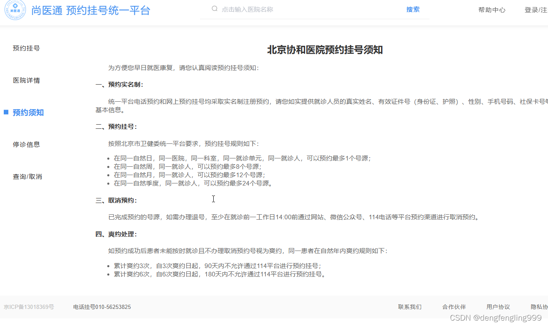
Task: Click the section heading 二、预约挂号
Action: tap(116, 127)
